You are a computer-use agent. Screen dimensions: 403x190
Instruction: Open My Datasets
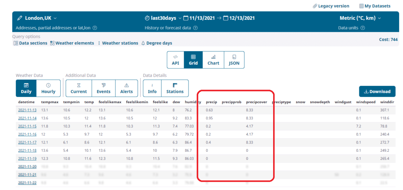375,6
